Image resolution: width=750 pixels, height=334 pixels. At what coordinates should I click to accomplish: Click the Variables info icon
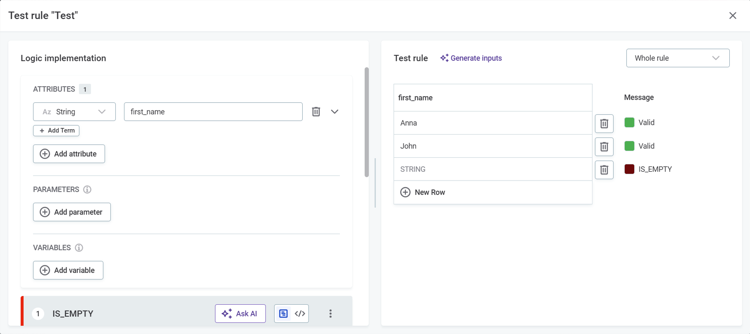[79, 248]
